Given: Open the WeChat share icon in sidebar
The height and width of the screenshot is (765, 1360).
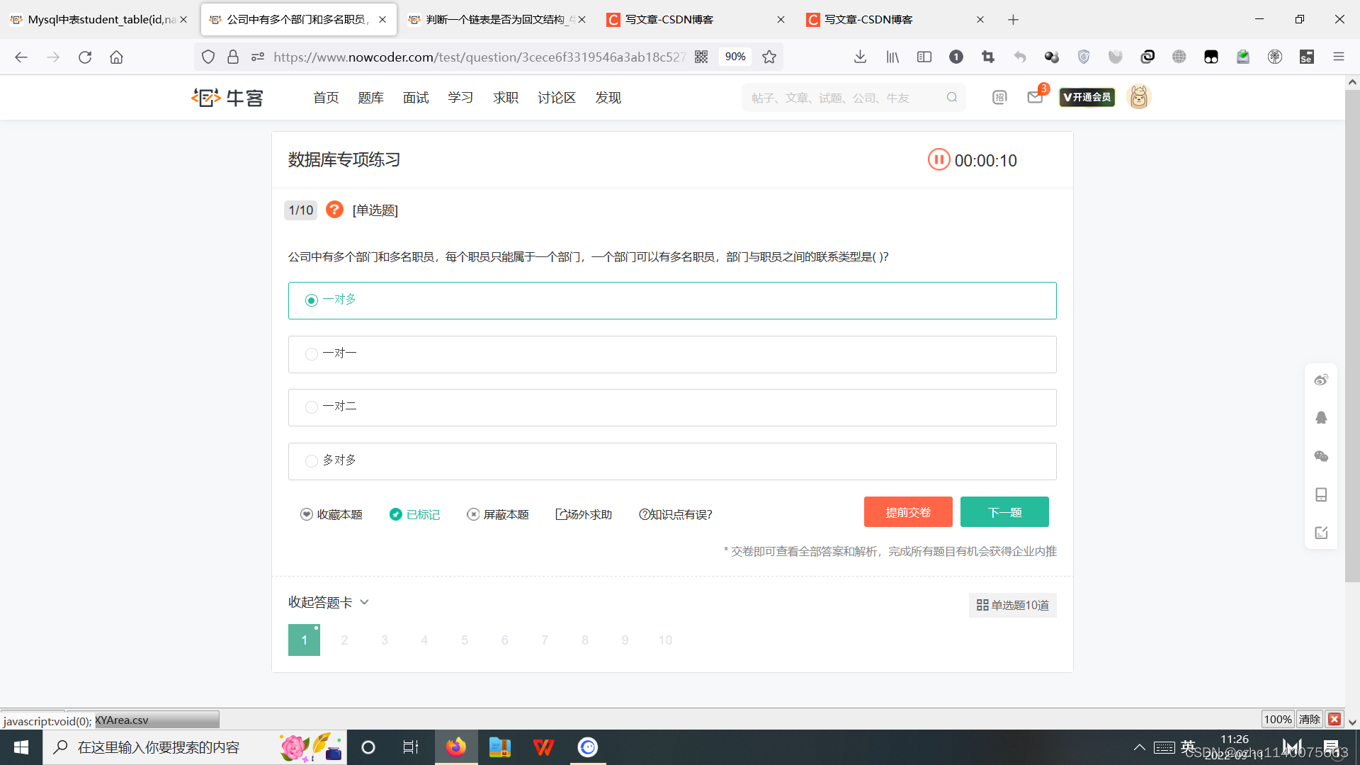Looking at the screenshot, I should (x=1321, y=456).
